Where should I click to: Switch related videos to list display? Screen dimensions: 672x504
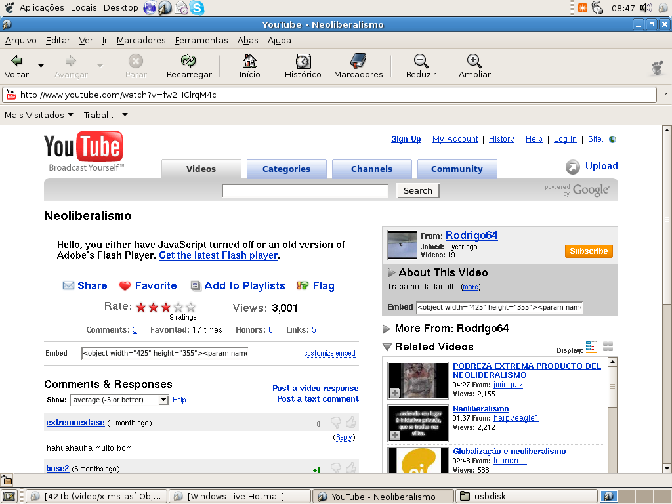(x=591, y=346)
